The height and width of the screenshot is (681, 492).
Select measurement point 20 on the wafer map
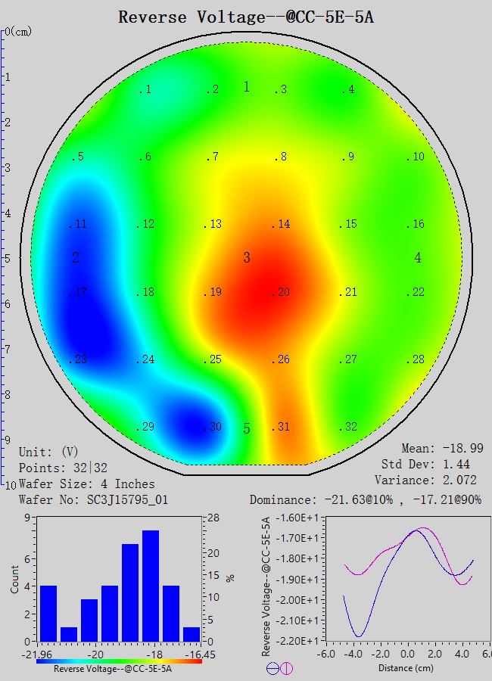[282, 293]
